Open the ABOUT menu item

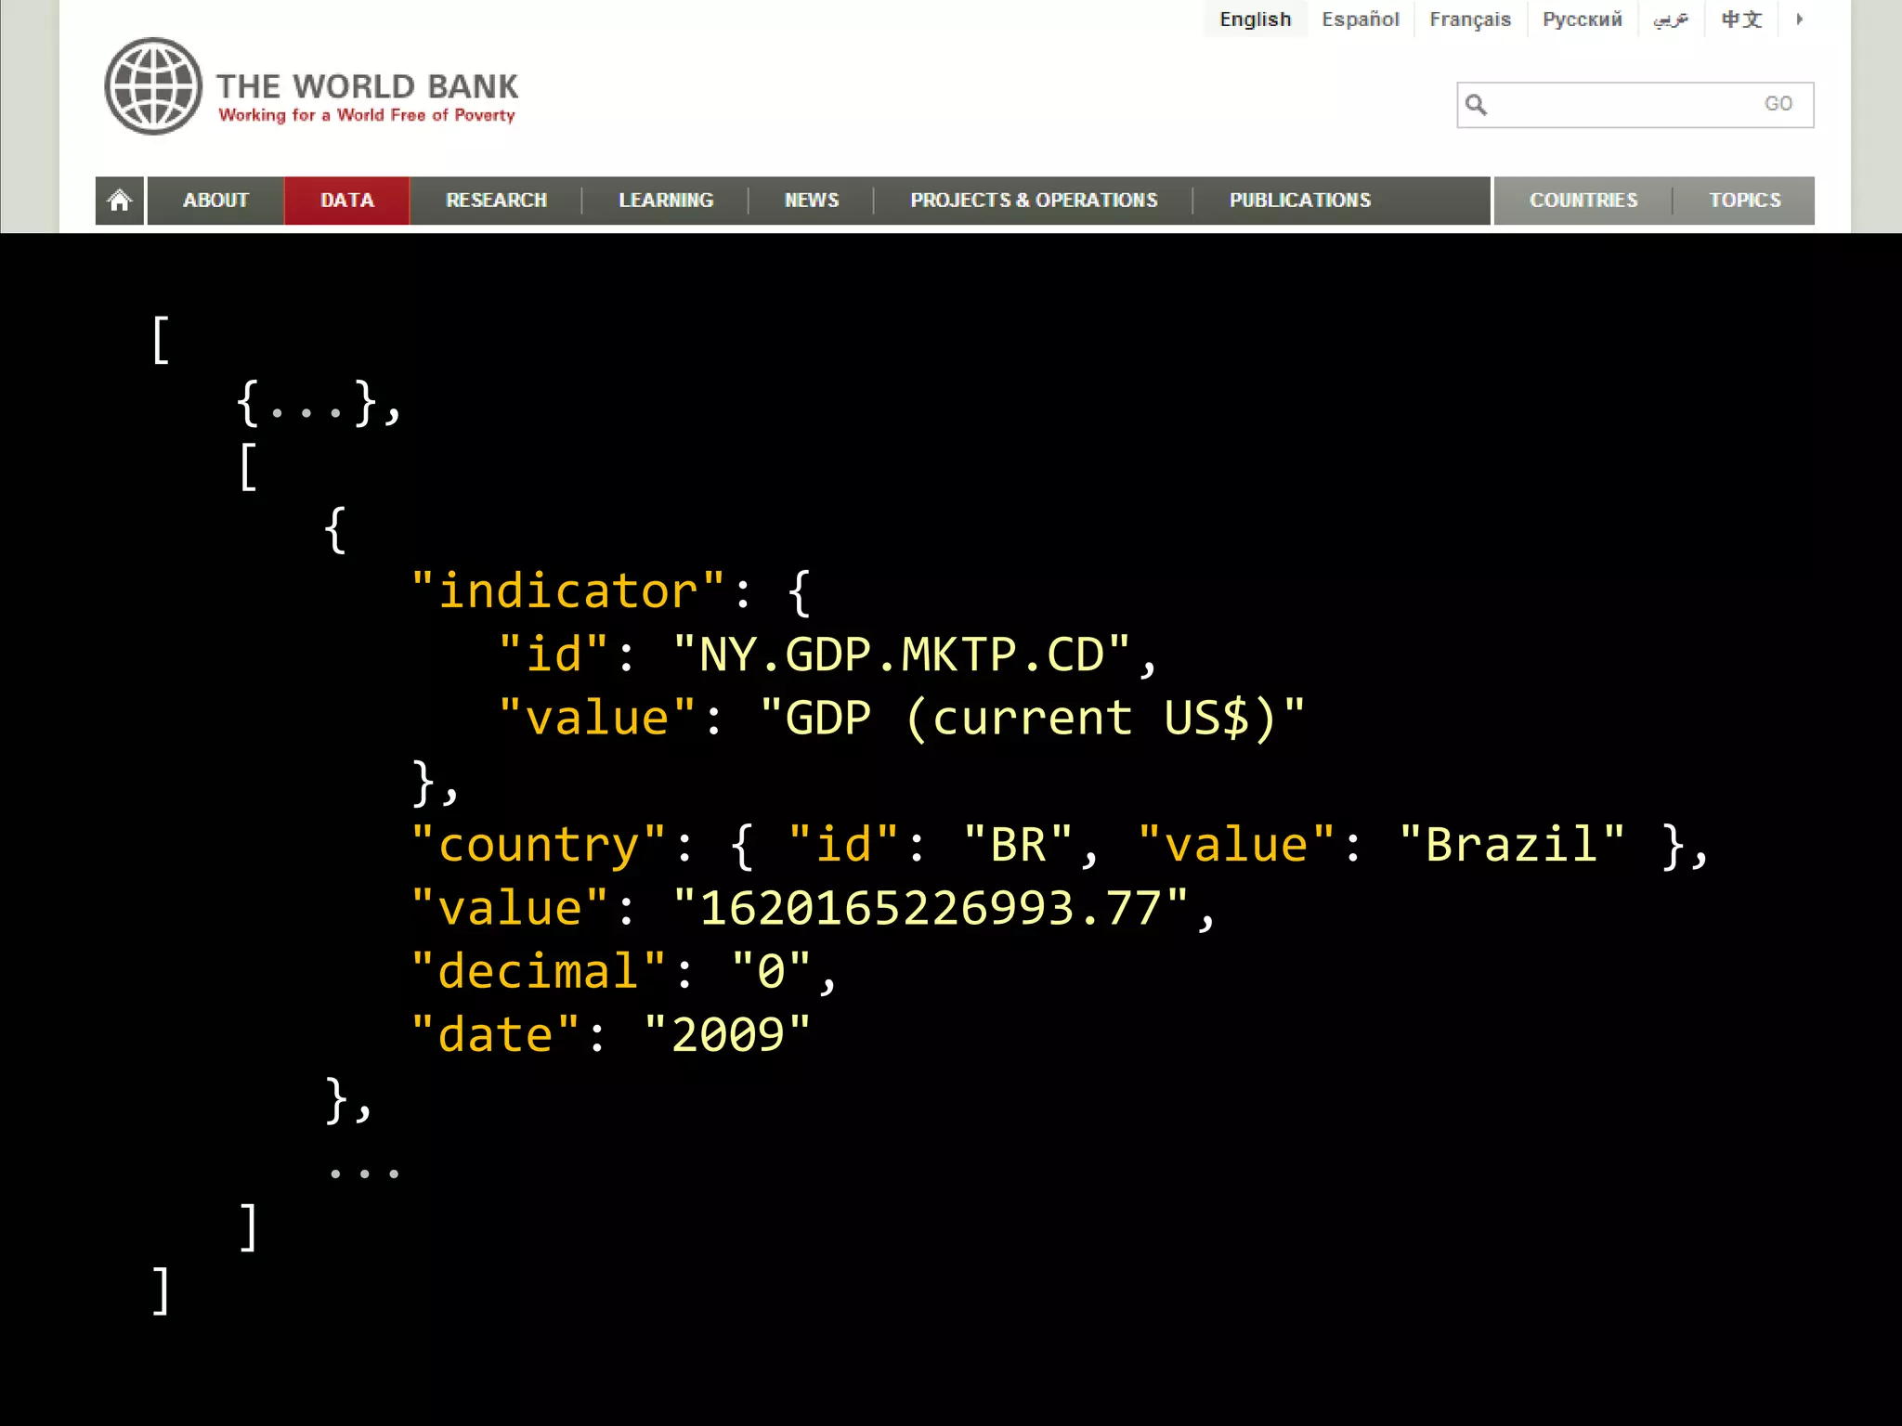click(x=215, y=200)
